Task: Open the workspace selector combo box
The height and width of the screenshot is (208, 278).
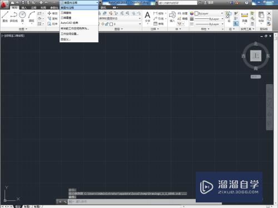Action: pyautogui.click(x=79, y=3)
